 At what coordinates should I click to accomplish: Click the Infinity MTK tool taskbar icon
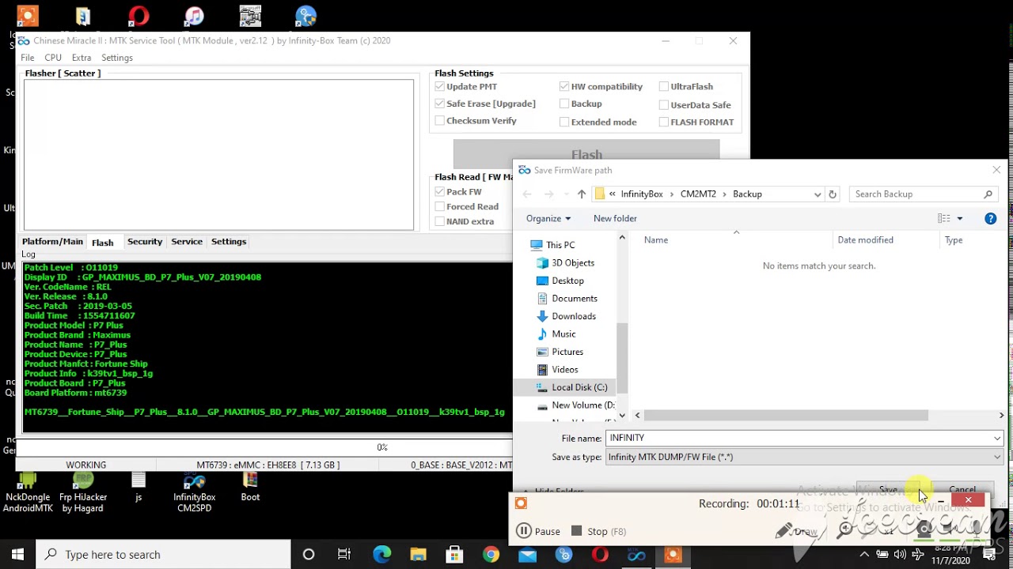(x=636, y=555)
